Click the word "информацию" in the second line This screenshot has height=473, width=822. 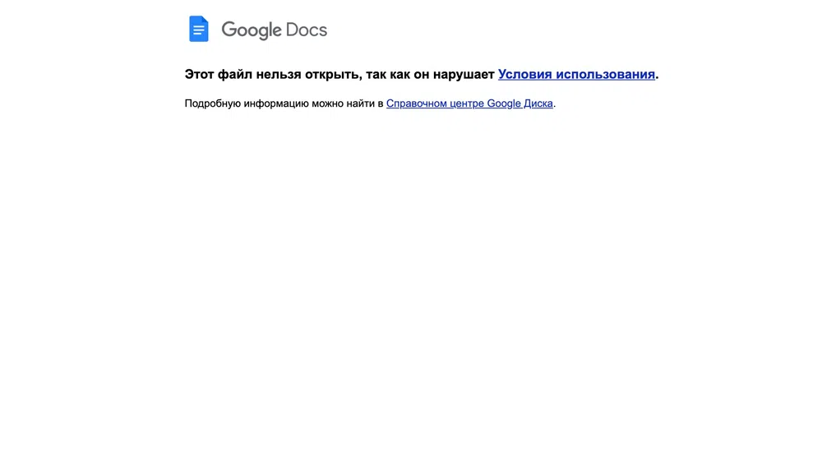(276, 103)
